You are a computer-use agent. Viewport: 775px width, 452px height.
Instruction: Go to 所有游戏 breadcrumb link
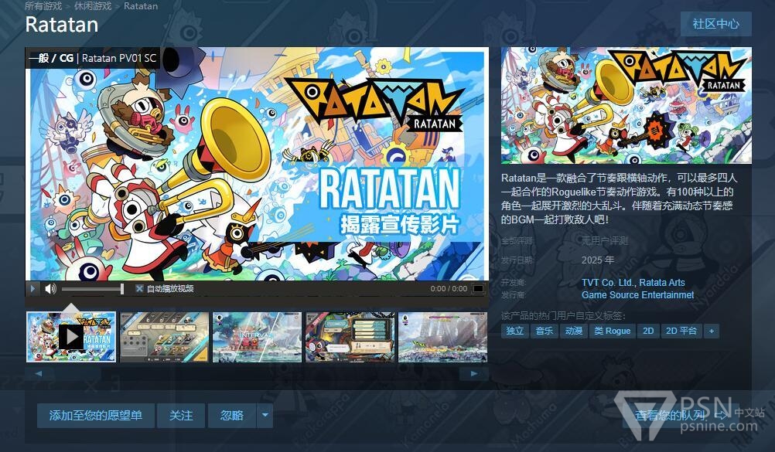pyautogui.click(x=43, y=6)
